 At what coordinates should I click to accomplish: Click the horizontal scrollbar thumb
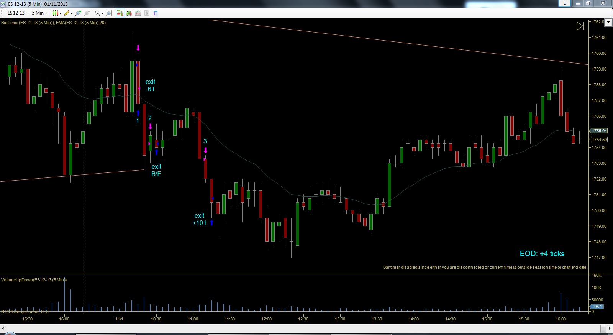[x=603, y=328]
